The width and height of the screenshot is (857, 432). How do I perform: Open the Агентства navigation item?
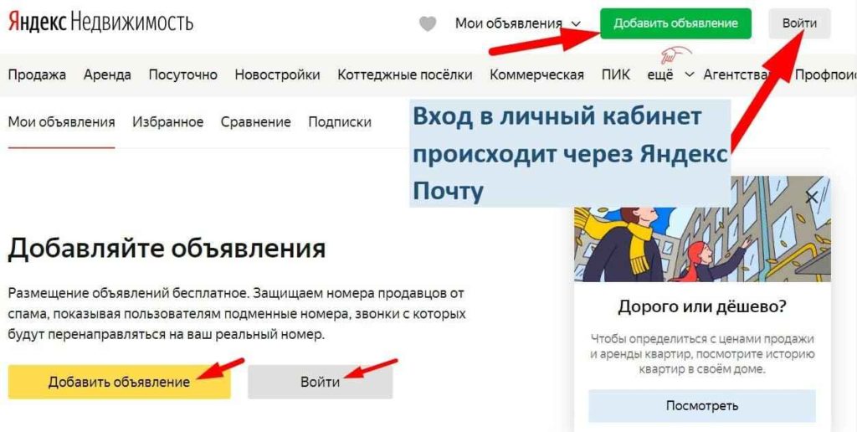[736, 75]
